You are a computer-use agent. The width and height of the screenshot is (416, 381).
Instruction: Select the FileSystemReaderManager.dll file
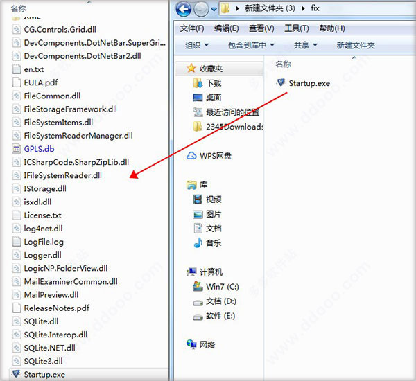point(72,136)
